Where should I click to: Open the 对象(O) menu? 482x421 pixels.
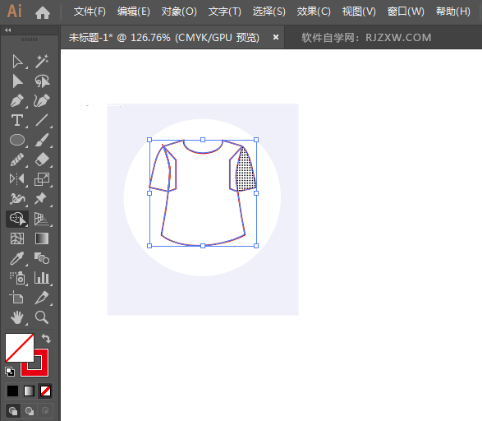179,12
